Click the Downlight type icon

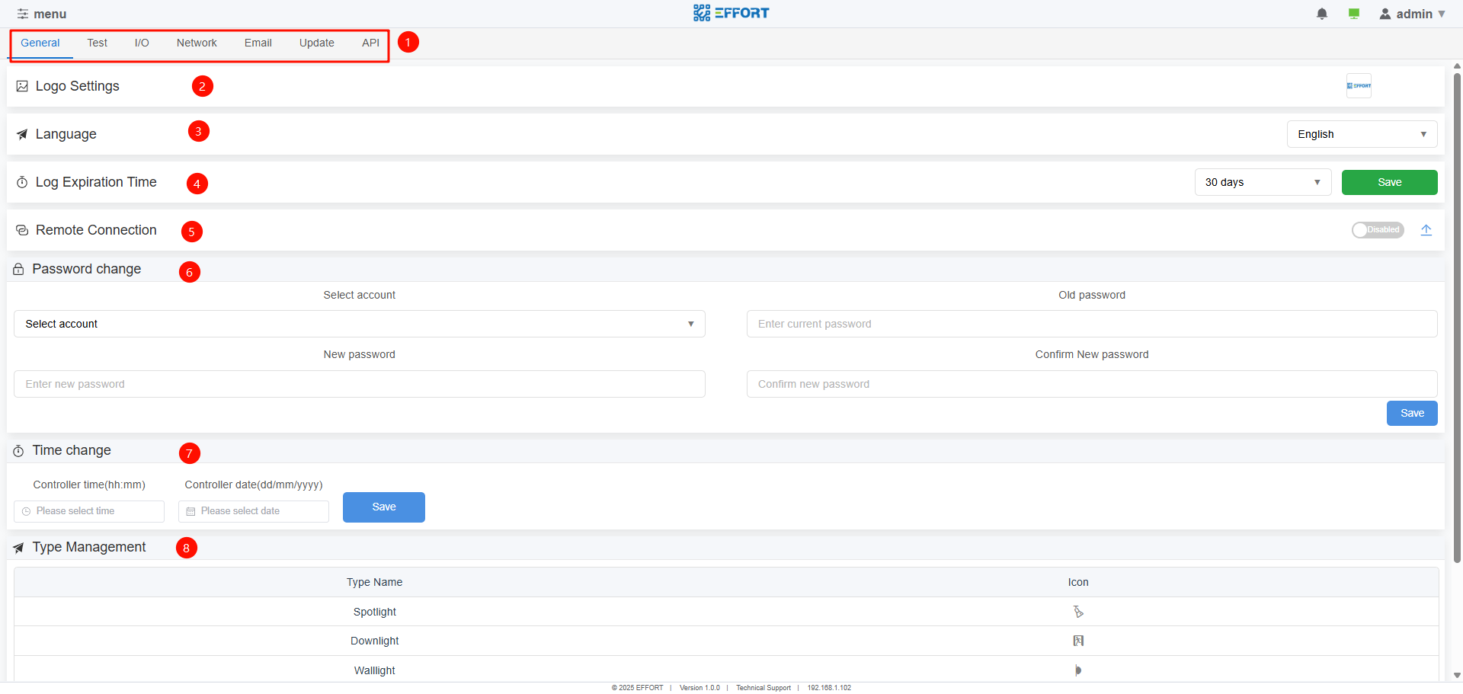[x=1078, y=641]
